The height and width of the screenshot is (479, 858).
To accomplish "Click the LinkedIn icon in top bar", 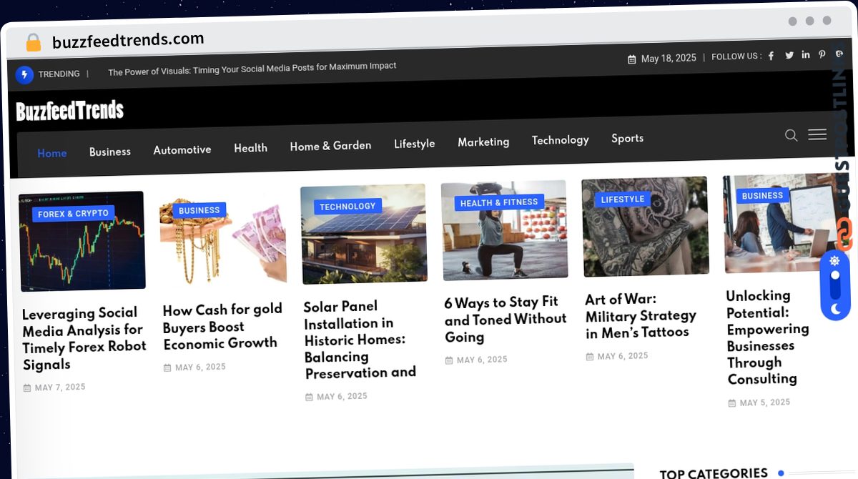I will click(x=806, y=55).
